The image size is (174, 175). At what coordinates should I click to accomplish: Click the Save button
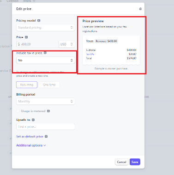[x=135, y=162]
